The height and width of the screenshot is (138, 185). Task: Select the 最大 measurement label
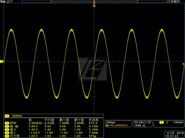[x=13, y=129]
